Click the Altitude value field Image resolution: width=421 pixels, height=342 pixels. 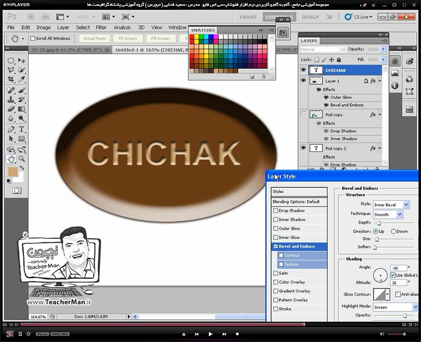pos(398,283)
